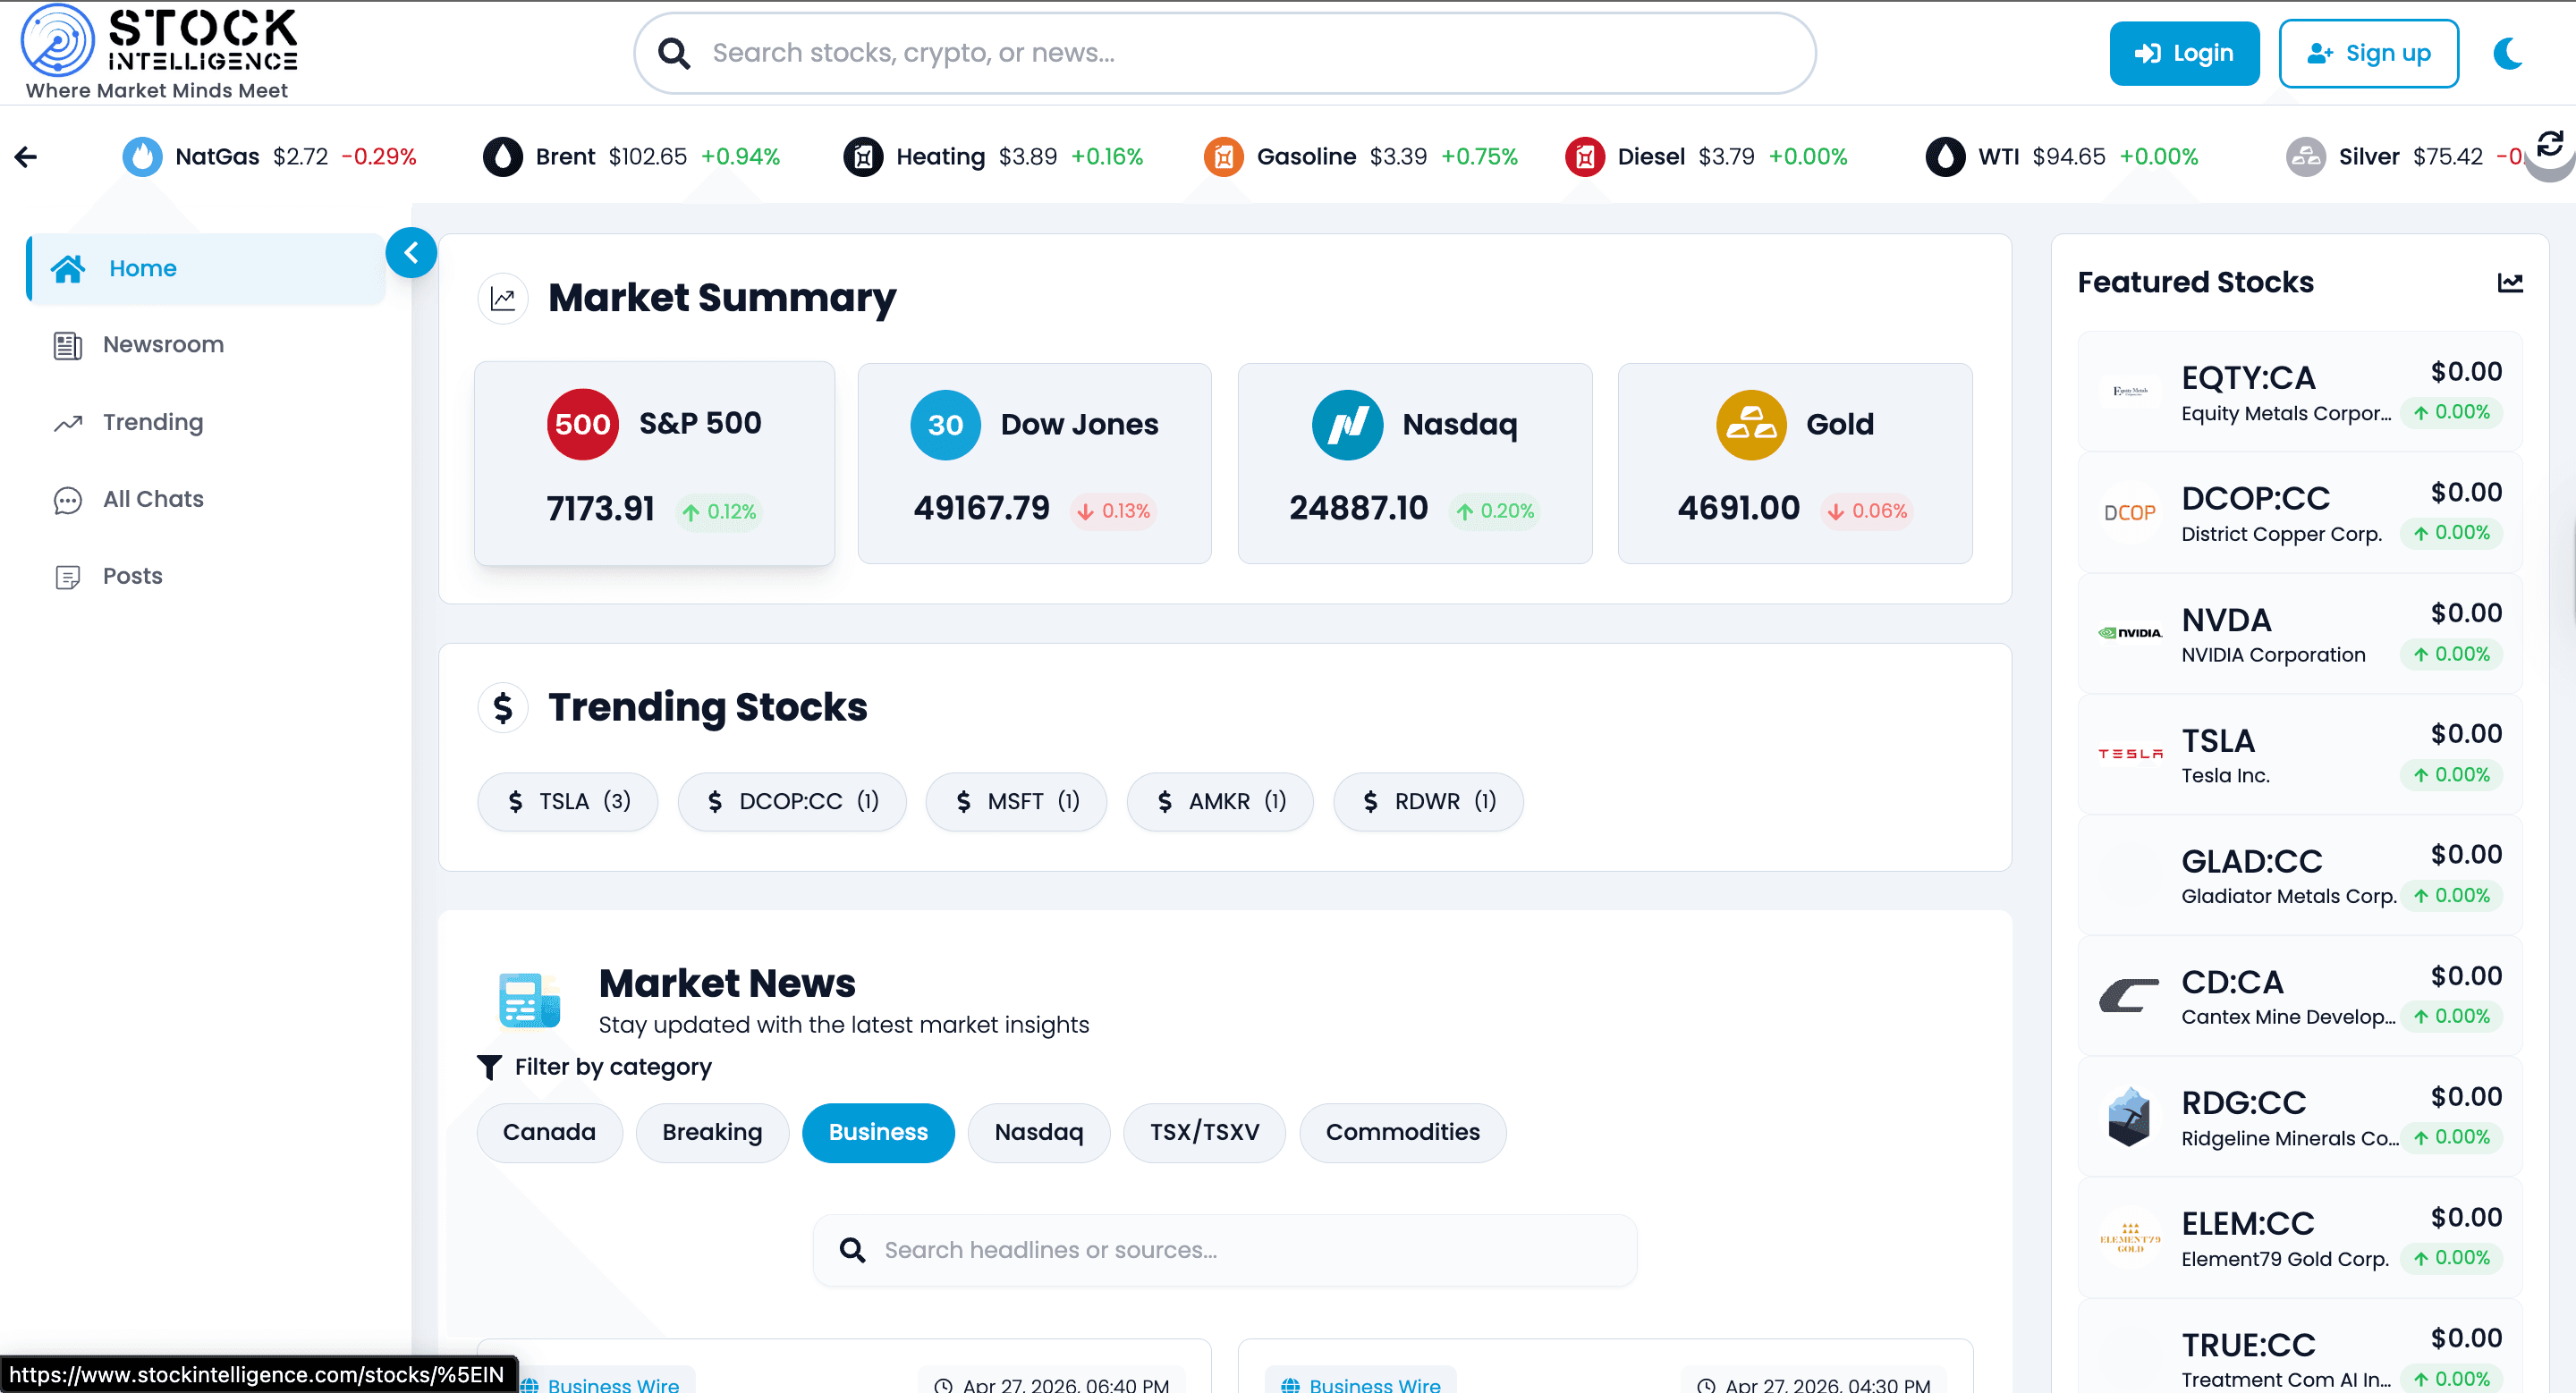
Task: Click the Market Summary chart icon
Action: [503, 299]
